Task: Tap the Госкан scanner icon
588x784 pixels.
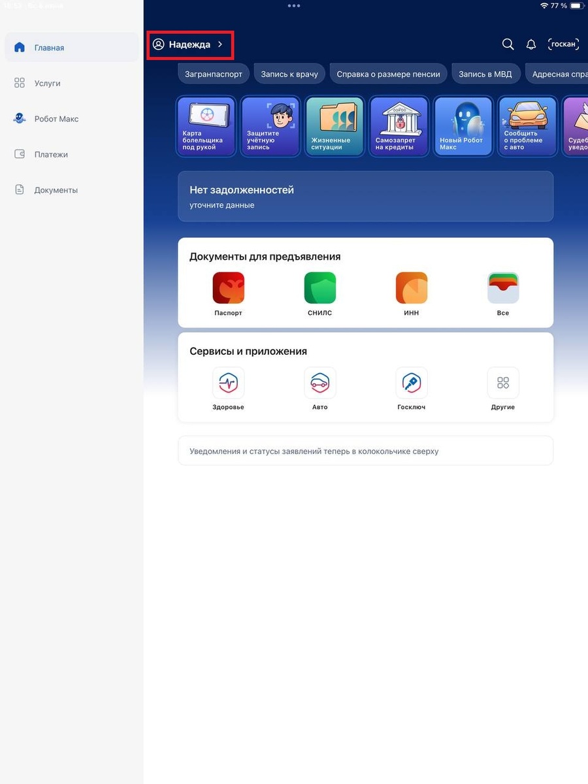Action: pos(563,44)
